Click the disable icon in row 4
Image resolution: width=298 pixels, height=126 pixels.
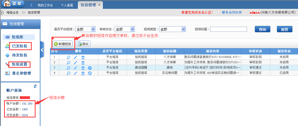point(90,73)
